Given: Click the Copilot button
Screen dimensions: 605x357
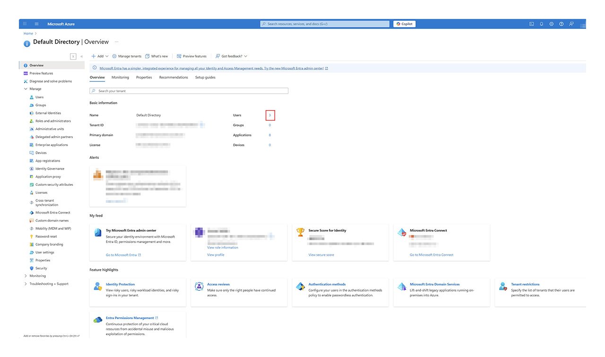Looking at the screenshot, I should pyautogui.click(x=404, y=24).
